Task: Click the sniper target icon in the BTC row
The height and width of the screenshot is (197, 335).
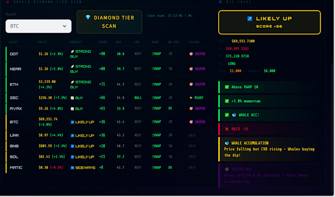Action: [191, 122]
